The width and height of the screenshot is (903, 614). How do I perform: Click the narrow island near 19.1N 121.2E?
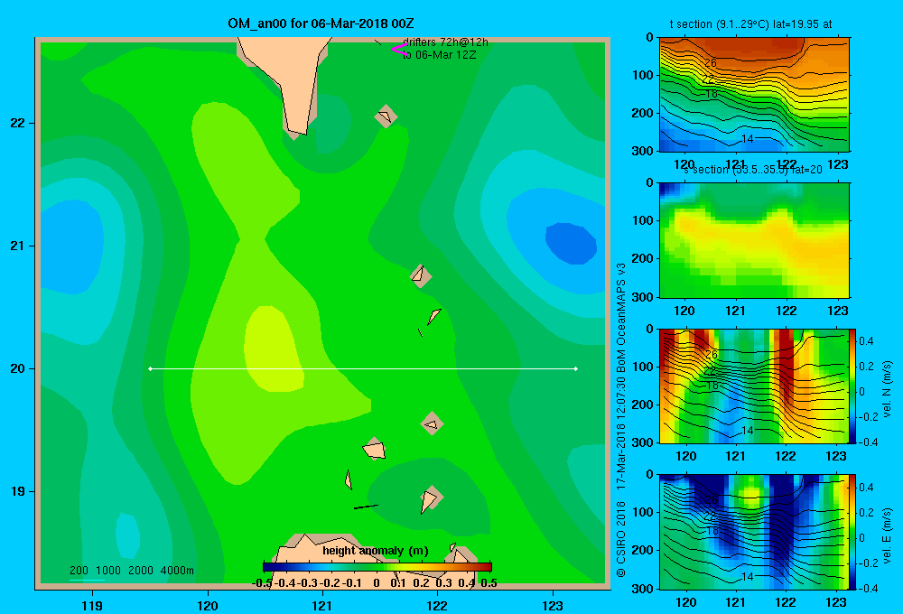[x=349, y=479]
